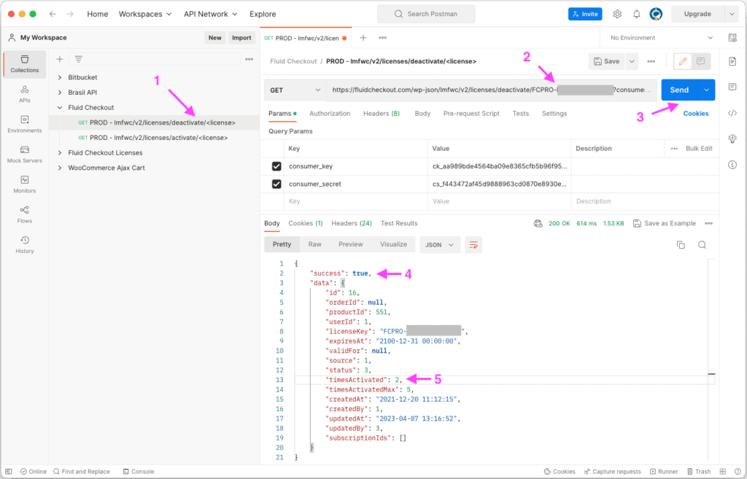
Task: Open the Workspaces menu
Action: coord(145,15)
